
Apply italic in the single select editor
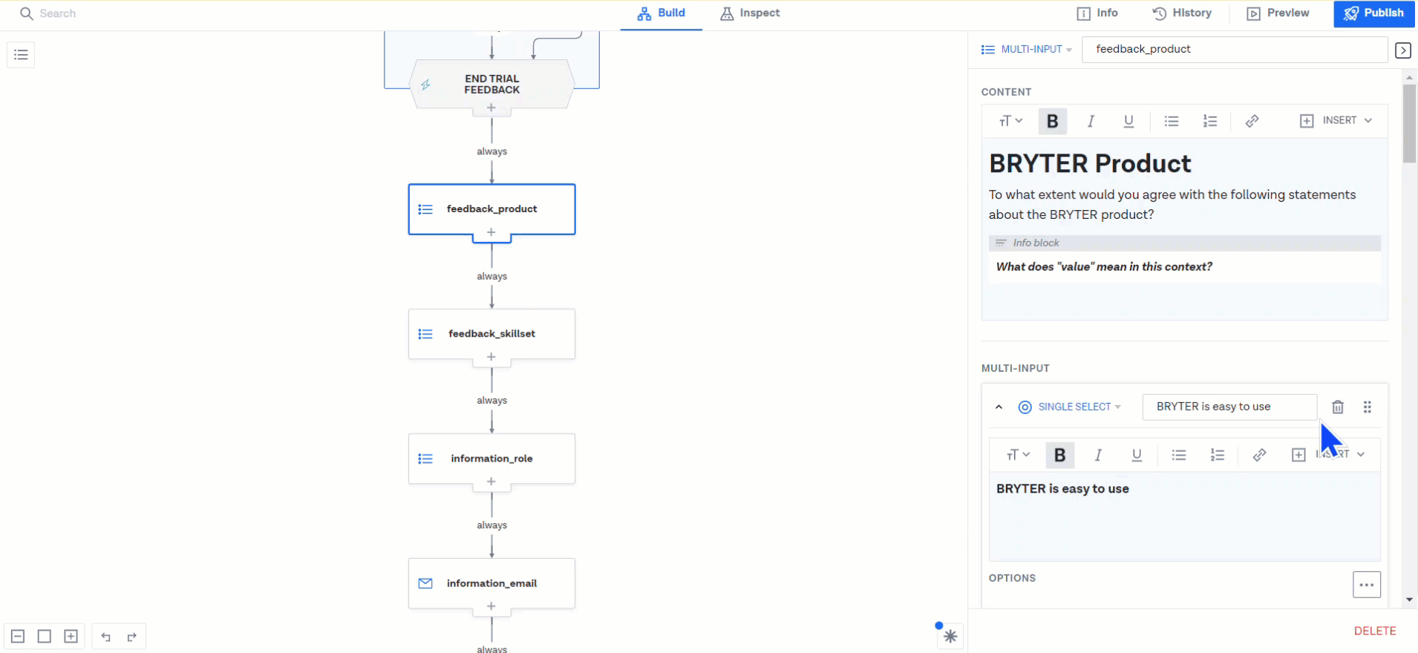[1098, 455]
